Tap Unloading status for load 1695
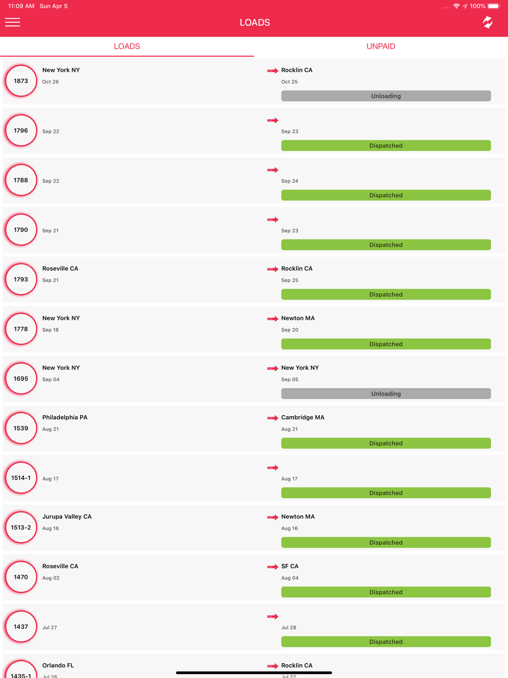Image resolution: width=508 pixels, height=678 pixels. point(386,394)
